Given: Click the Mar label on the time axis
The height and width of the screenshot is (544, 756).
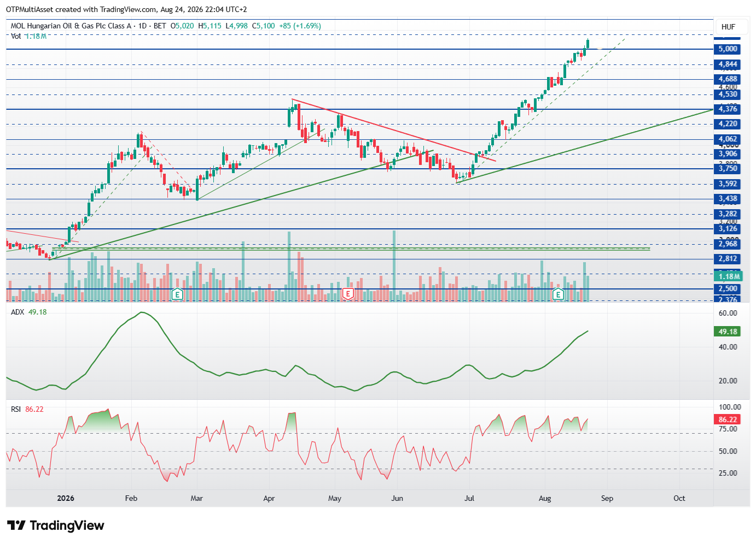Looking at the screenshot, I should 196,498.
